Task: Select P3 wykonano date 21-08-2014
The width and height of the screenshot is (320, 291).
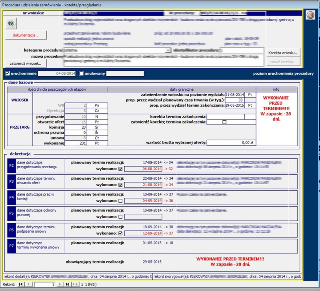Action: pos(143,185)
